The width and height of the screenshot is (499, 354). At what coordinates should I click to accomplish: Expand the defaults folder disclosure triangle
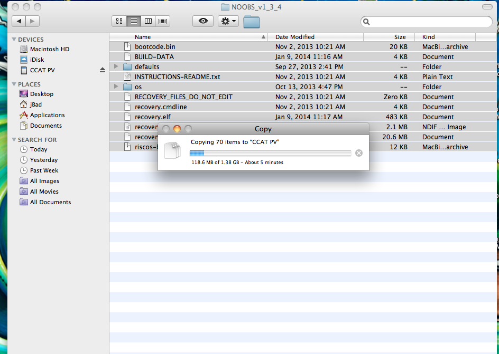tap(116, 67)
